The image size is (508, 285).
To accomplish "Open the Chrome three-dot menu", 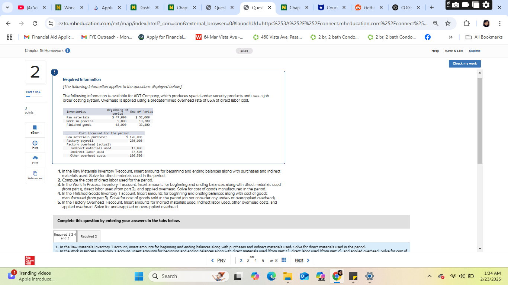I will (500, 23).
